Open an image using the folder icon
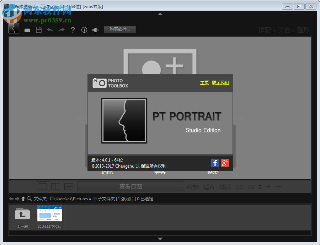320x245 pixels. click(27, 30)
